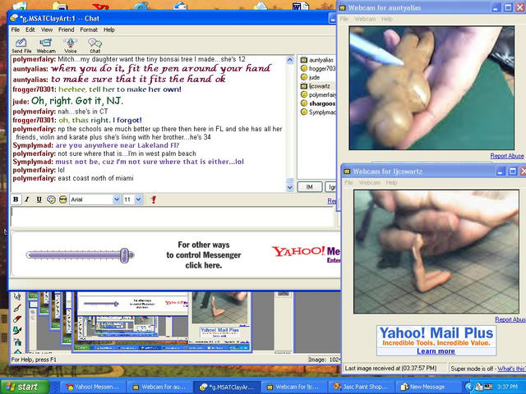Image resolution: width=526 pixels, height=394 pixels.
Task: Click the chat scrollbar up arrow
Action: 290,60
